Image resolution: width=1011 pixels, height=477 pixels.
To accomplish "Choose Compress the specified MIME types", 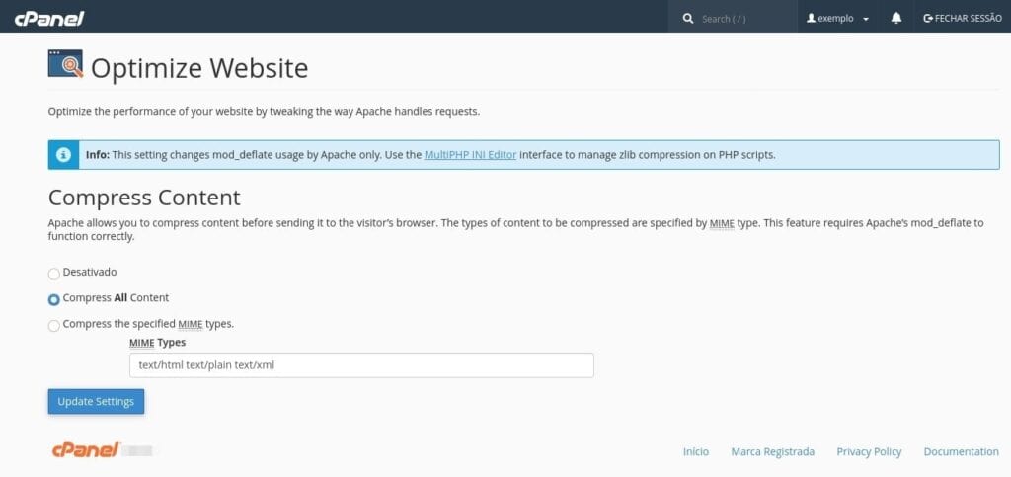I will (x=54, y=326).
